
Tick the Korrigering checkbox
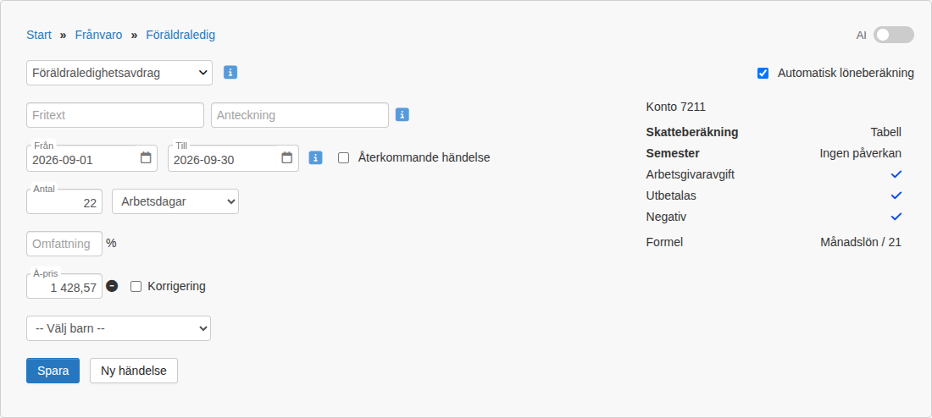pos(136,286)
